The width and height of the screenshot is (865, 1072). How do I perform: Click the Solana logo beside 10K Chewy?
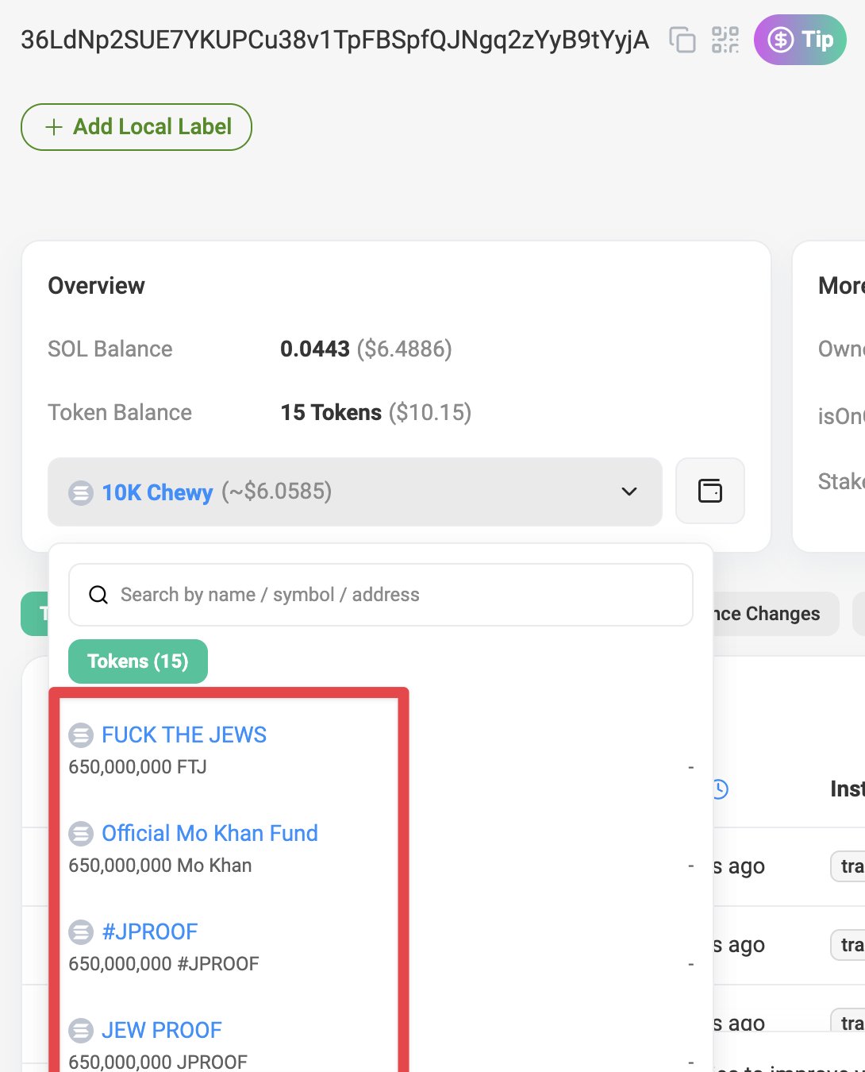click(80, 492)
